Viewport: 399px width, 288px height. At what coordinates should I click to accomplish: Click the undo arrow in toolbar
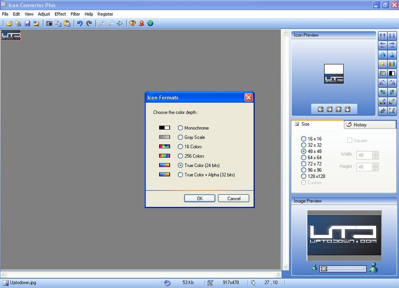pos(80,23)
